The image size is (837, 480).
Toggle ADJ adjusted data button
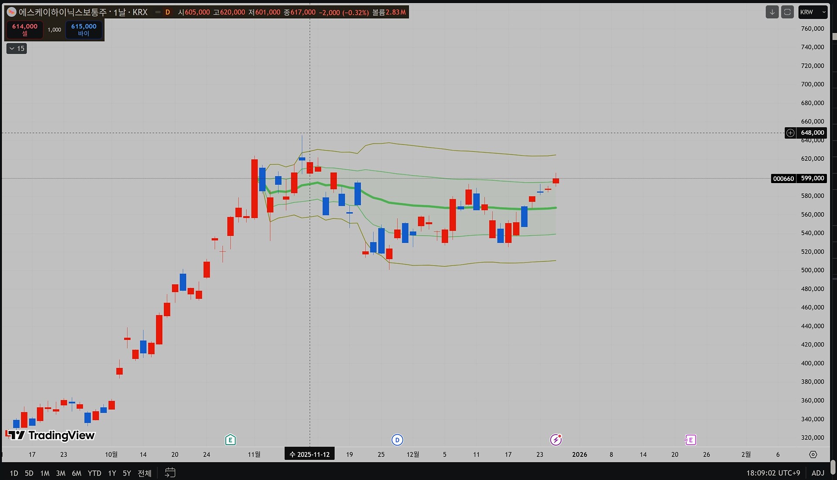(x=817, y=473)
